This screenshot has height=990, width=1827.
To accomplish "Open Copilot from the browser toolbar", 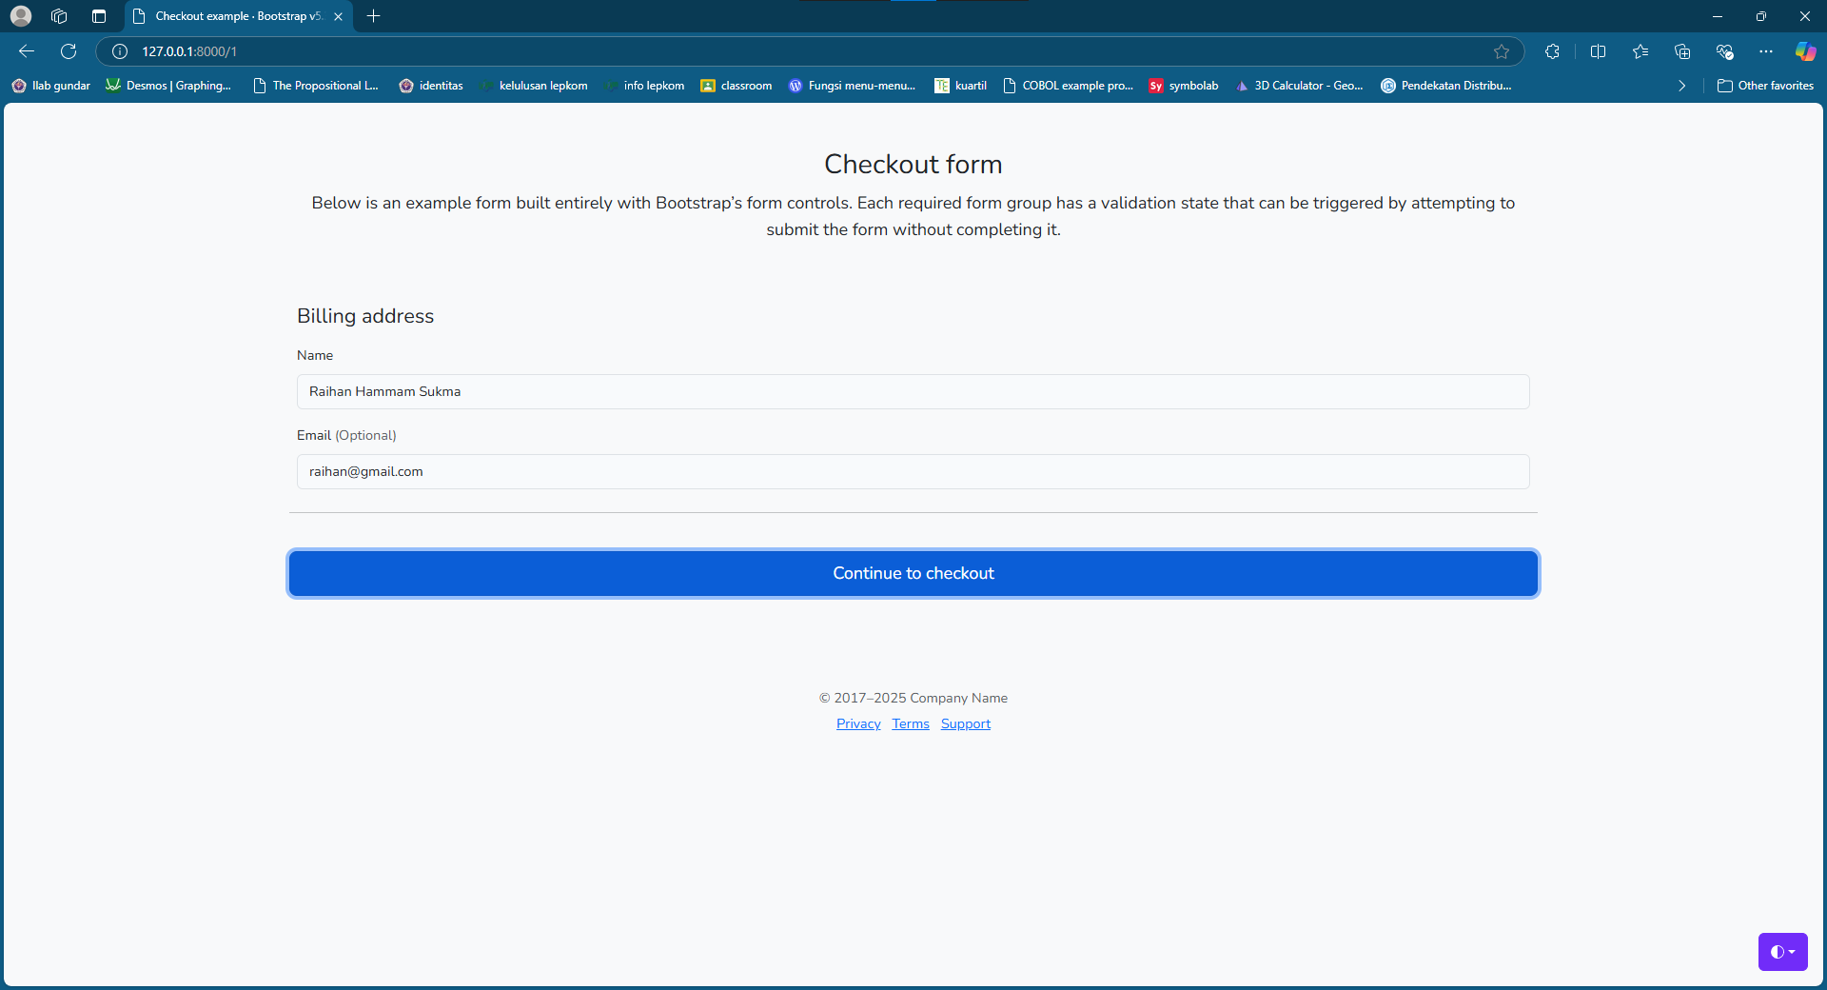I will coord(1806,51).
